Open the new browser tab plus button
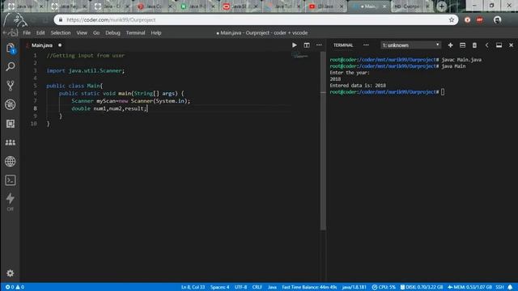The image size is (518, 291). pyautogui.click(x=441, y=6)
